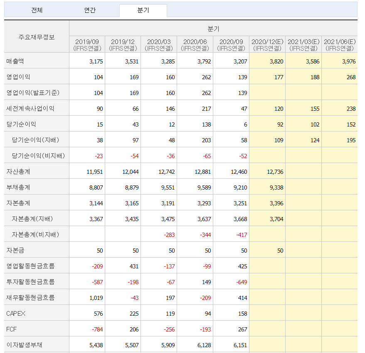This screenshot has height=353, width=365.
Task: Click the 자본금 row label
Action: [15, 251]
